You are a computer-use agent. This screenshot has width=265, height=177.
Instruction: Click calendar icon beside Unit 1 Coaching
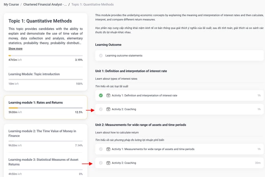(108, 109)
